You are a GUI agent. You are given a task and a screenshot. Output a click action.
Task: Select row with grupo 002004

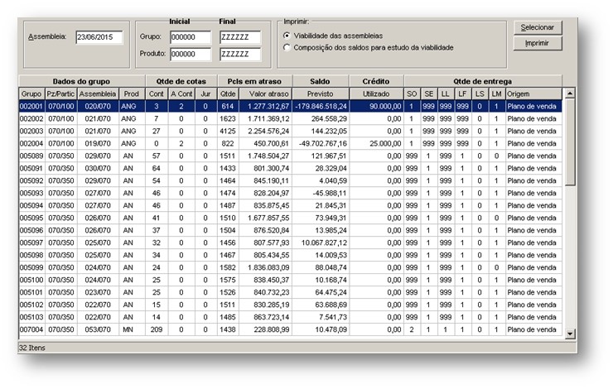coord(291,143)
